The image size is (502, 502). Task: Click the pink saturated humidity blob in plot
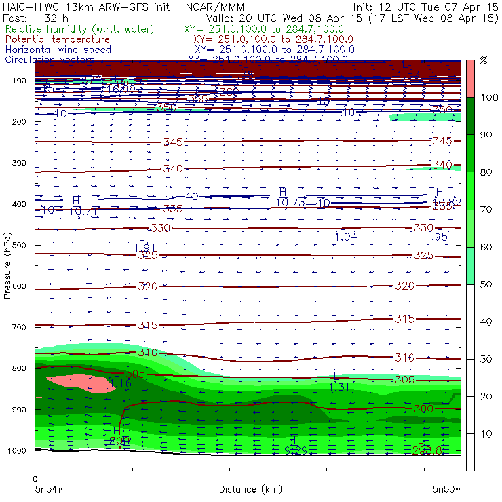tap(83, 383)
